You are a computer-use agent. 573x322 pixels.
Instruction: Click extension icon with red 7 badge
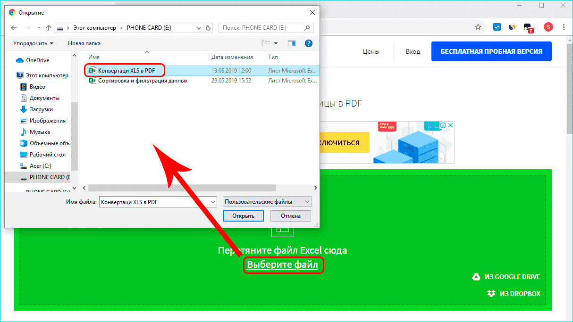point(528,28)
